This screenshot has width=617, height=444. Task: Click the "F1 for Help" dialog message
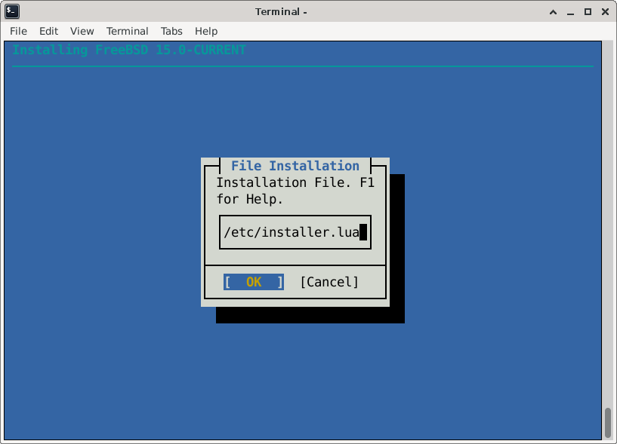[295, 191]
